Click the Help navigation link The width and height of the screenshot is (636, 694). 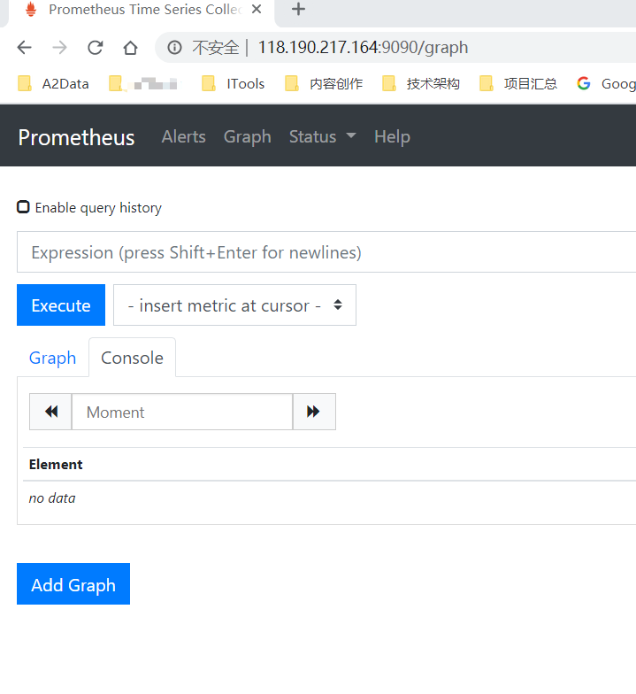pyautogui.click(x=392, y=136)
